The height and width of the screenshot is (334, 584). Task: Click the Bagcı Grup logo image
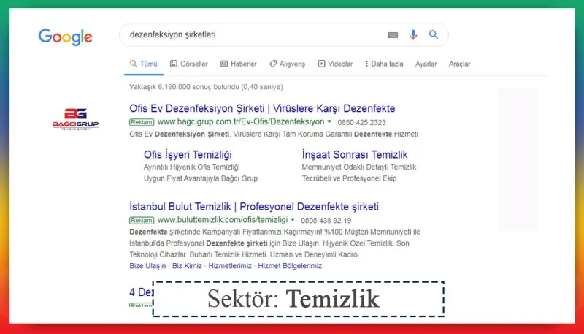pos(76,119)
